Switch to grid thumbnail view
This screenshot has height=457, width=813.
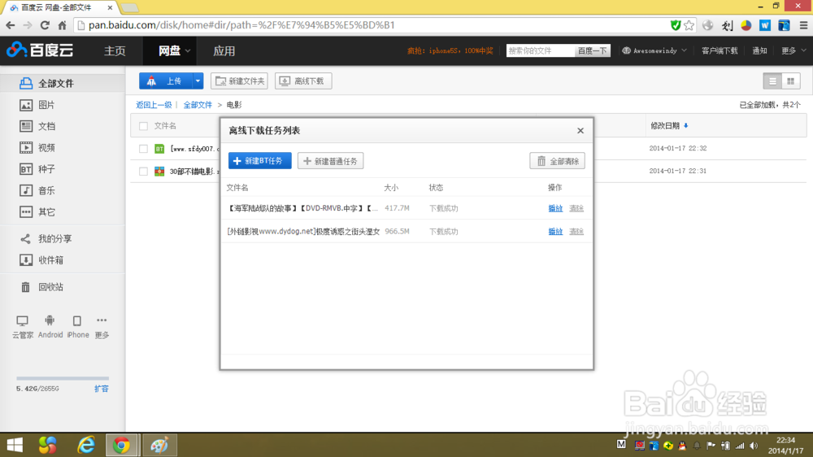[x=791, y=81]
